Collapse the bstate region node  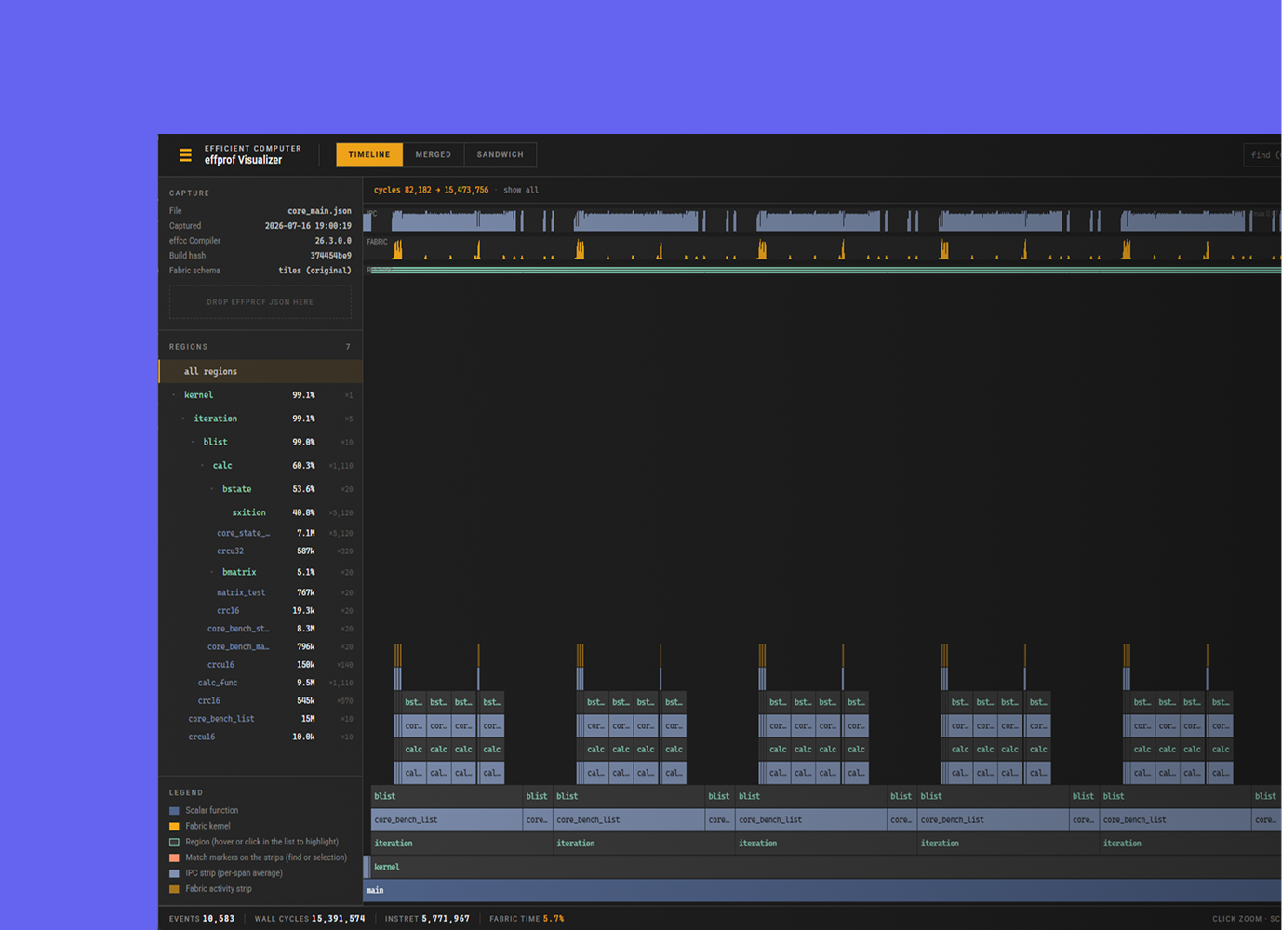211,489
